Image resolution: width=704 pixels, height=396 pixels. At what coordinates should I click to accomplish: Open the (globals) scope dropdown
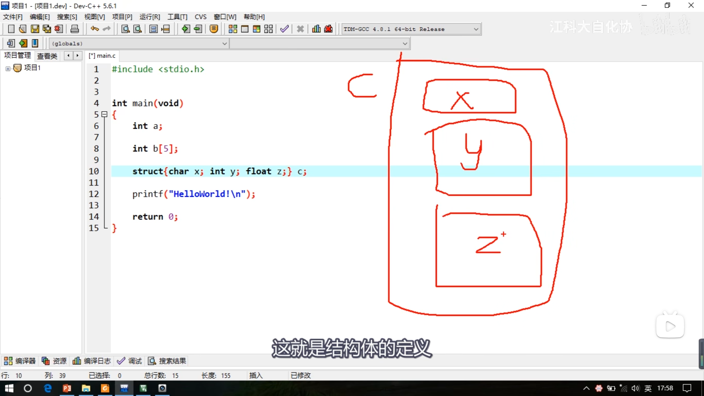(224, 43)
